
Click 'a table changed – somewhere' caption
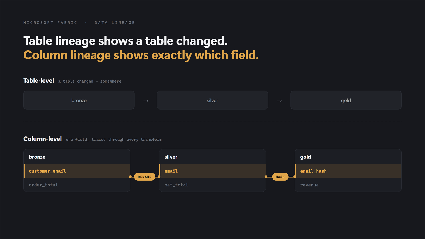90,81
